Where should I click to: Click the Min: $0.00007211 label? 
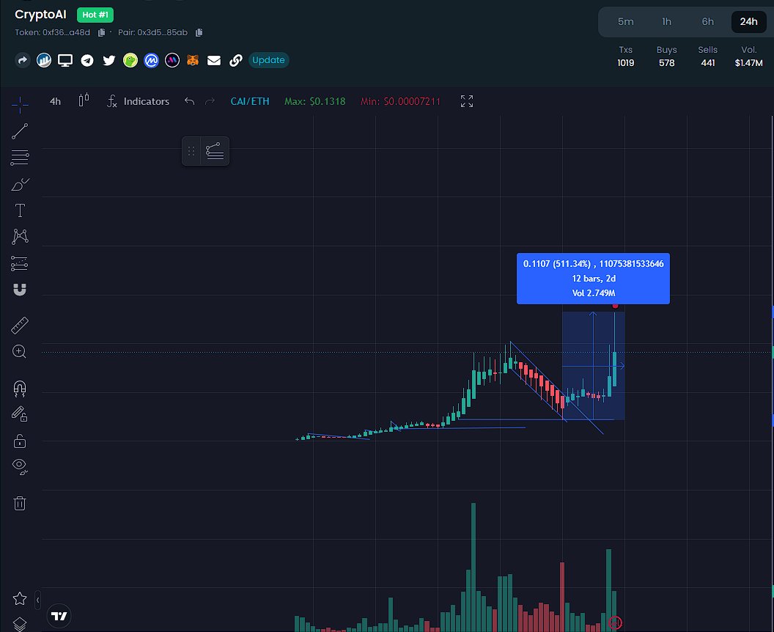pyautogui.click(x=400, y=101)
